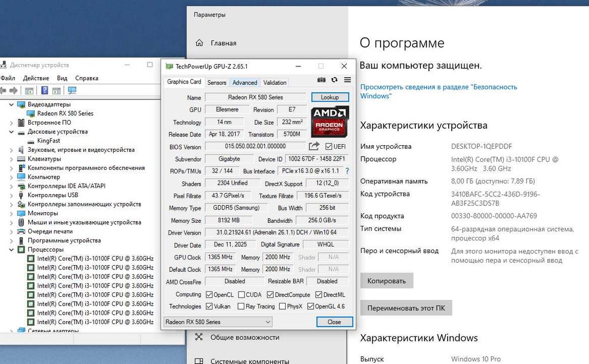
Task: Click Очереди печати printer icon
Action: (21, 231)
